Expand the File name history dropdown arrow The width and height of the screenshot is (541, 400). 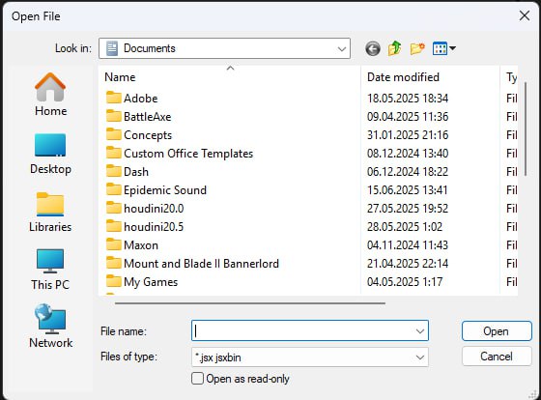420,331
